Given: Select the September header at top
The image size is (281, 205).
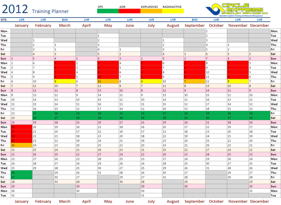Looking at the screenshot, I should (195, 25).
